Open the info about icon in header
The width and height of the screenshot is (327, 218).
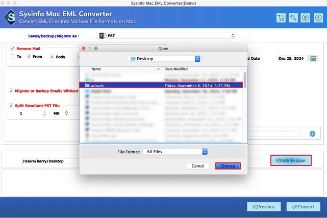coord(318,18)
